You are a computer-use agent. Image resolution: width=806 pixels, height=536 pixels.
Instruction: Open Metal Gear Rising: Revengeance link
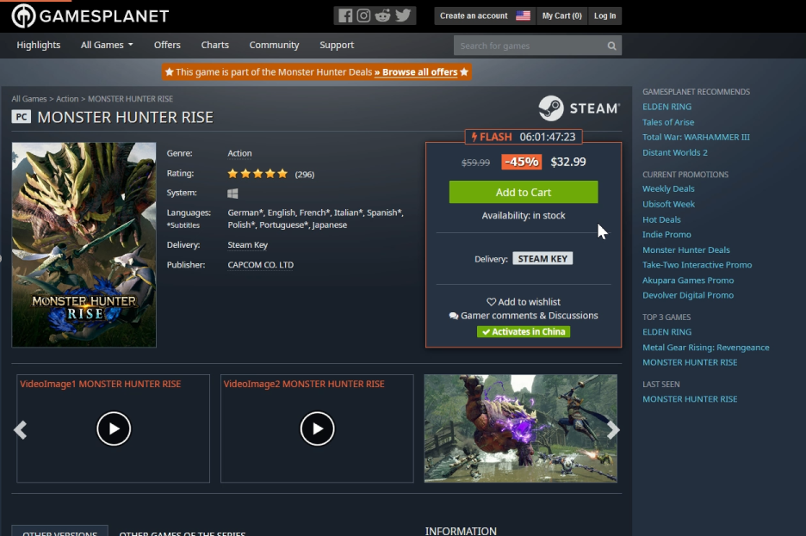[x=706, y=348]
